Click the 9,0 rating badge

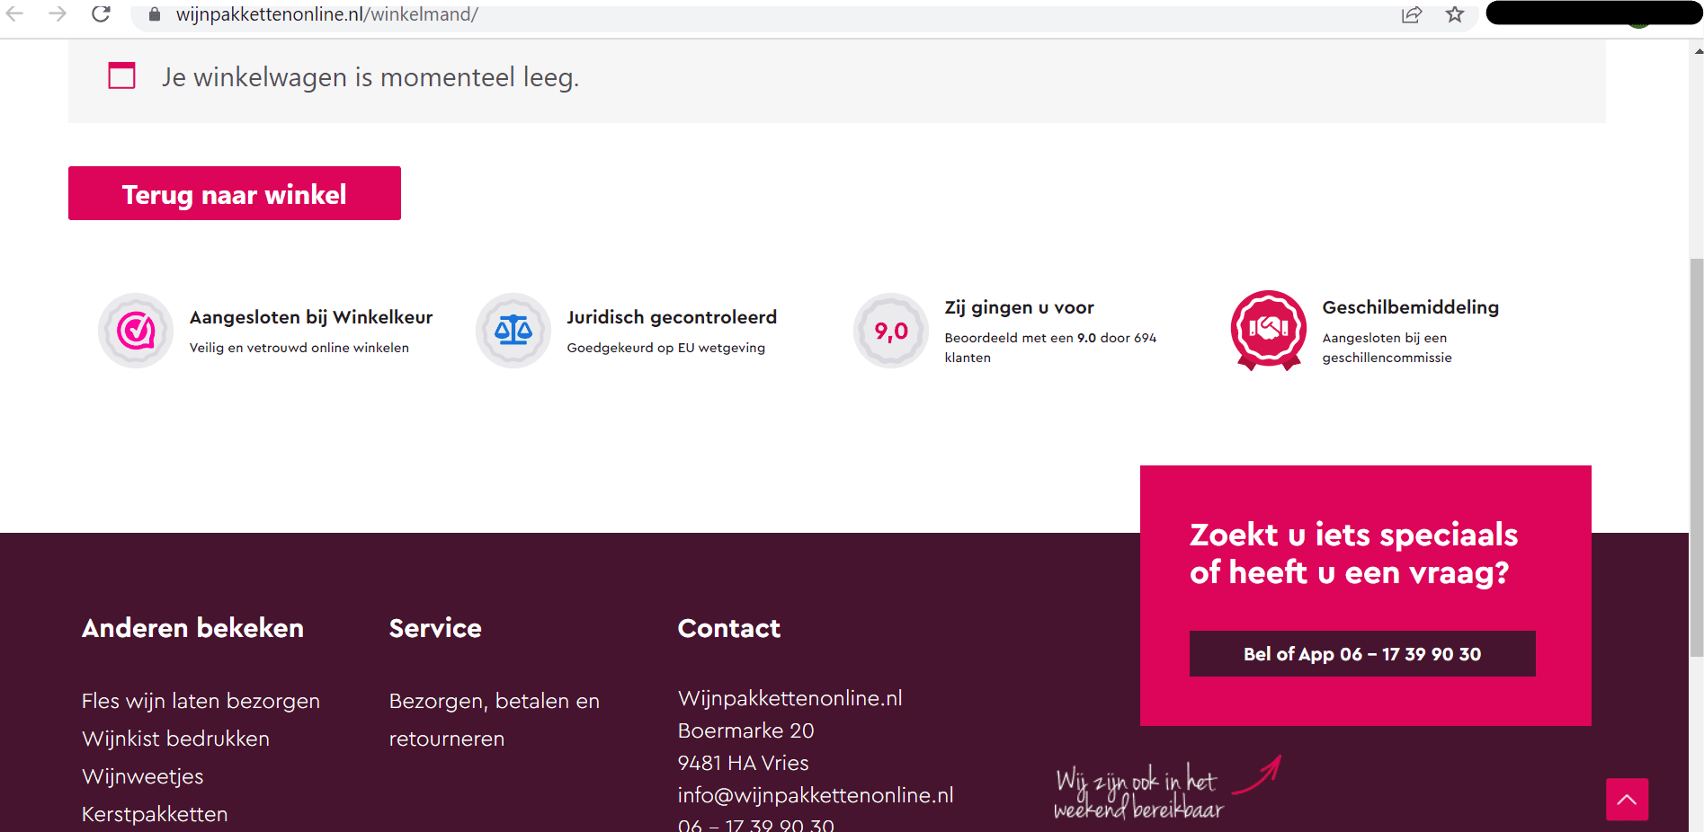coord(891,331)
